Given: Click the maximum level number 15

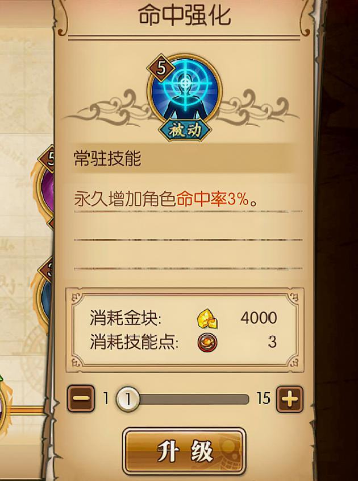Looking at the screenshot, I should point(264,398).
